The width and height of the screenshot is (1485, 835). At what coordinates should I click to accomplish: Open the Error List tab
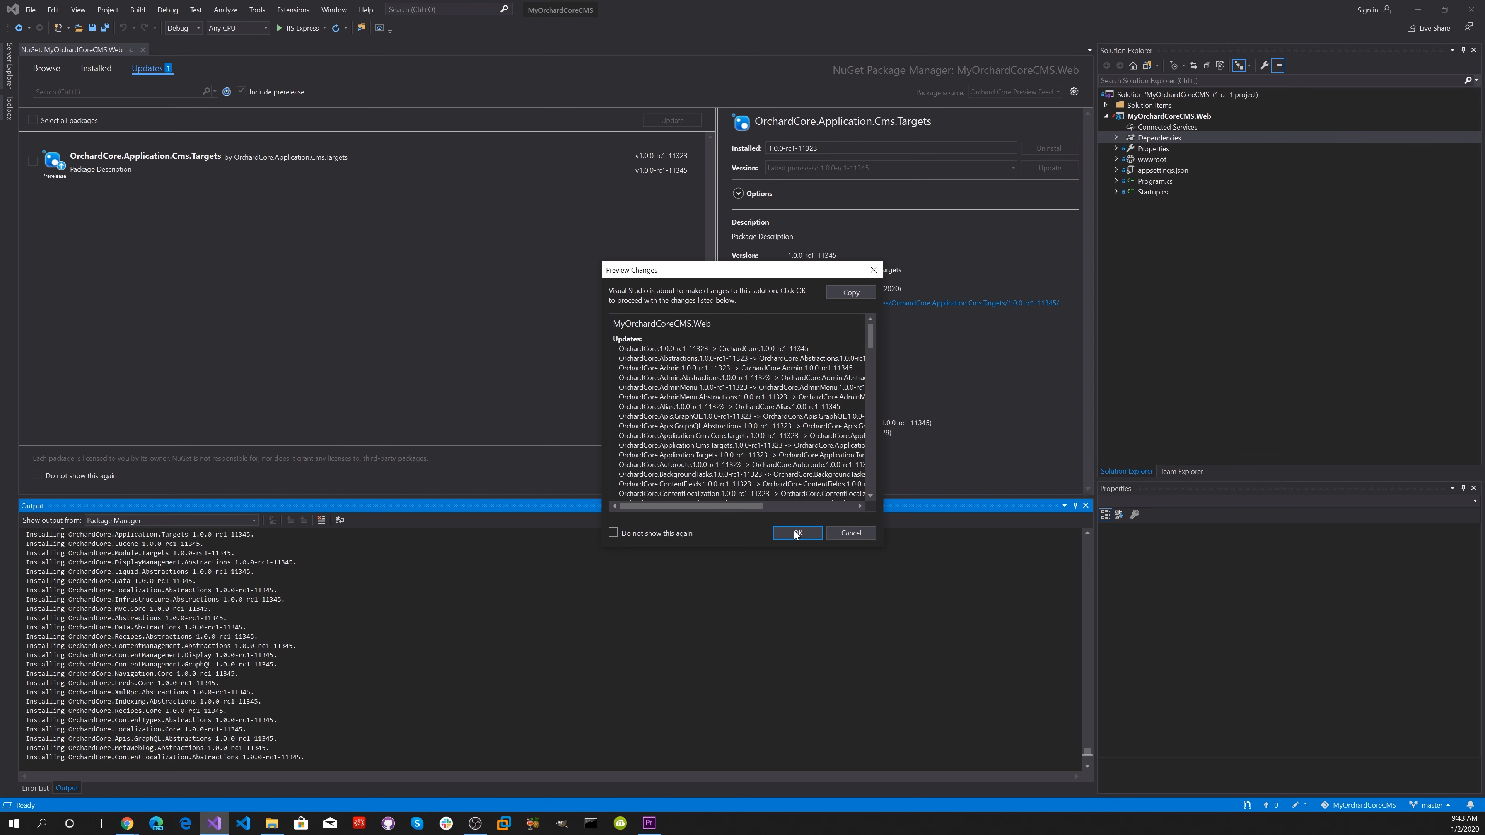(x=35, y=788)
